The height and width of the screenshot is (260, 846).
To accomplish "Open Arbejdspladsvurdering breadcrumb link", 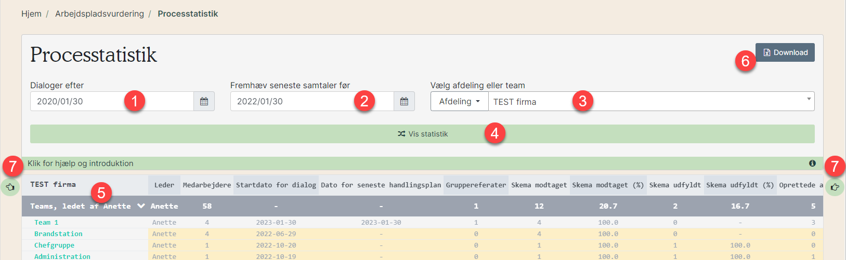I will tap(99, 14).
